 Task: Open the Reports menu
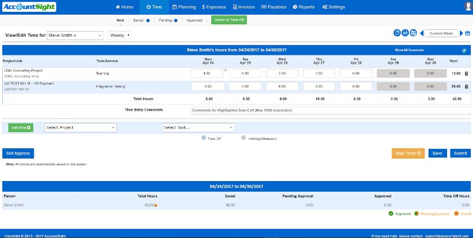click(x=304, y=7)
